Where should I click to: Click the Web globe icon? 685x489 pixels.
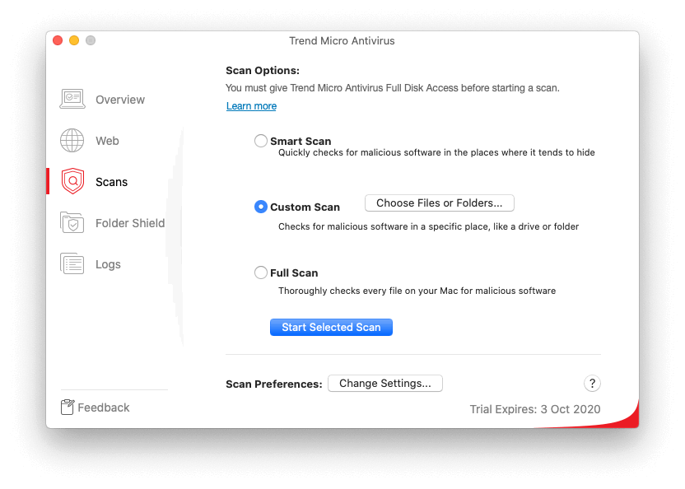(x=72, y=141)
